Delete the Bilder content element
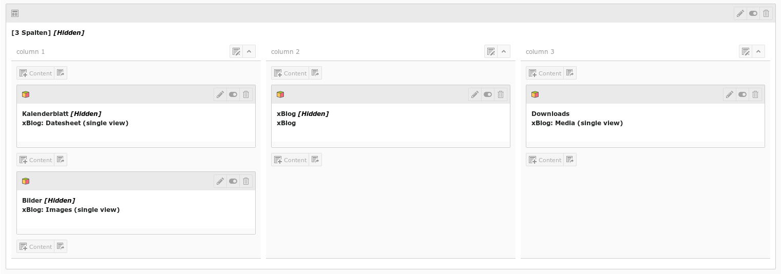Image resolution: width=781 pixels, height=274 pixels. (x=246, y=181)
